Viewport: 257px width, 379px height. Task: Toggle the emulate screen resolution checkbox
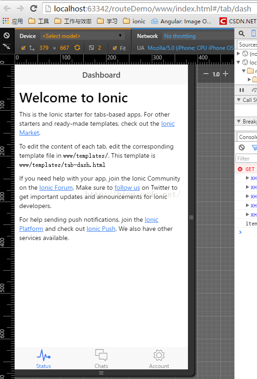pyautogui.click(x=23, y=48)
